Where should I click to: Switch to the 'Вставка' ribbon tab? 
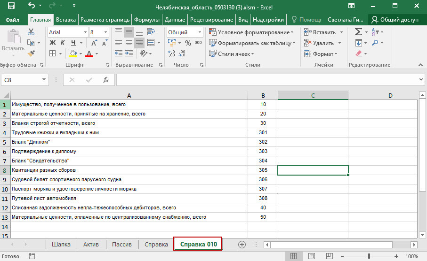[x=65, y=20]
